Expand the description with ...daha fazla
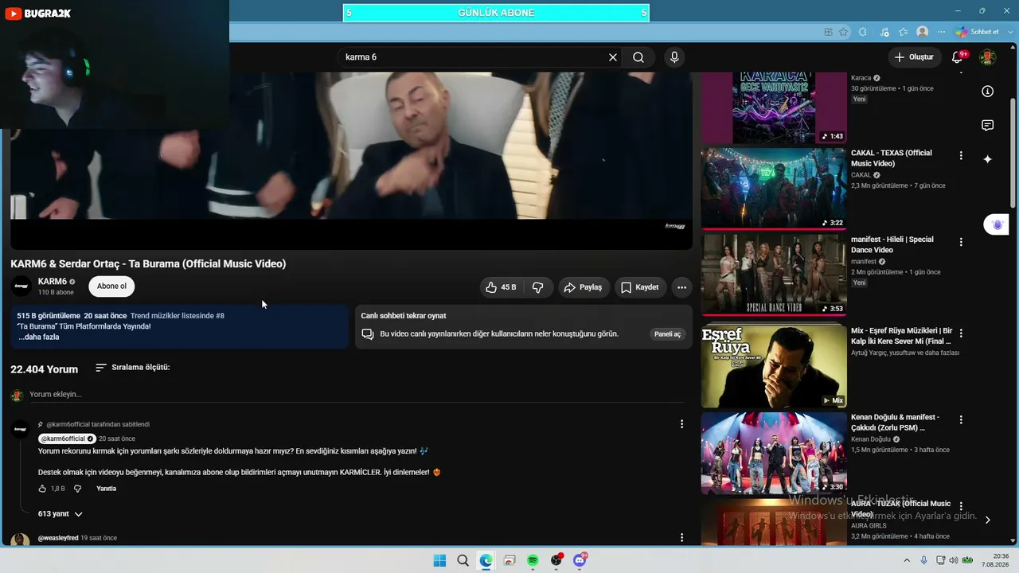Screen dimensions: 1019x573 tap(39, 337)
